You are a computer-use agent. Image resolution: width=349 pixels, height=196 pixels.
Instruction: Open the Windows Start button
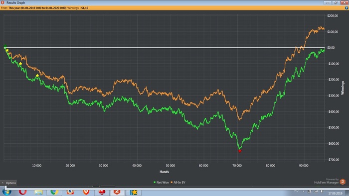6,192
